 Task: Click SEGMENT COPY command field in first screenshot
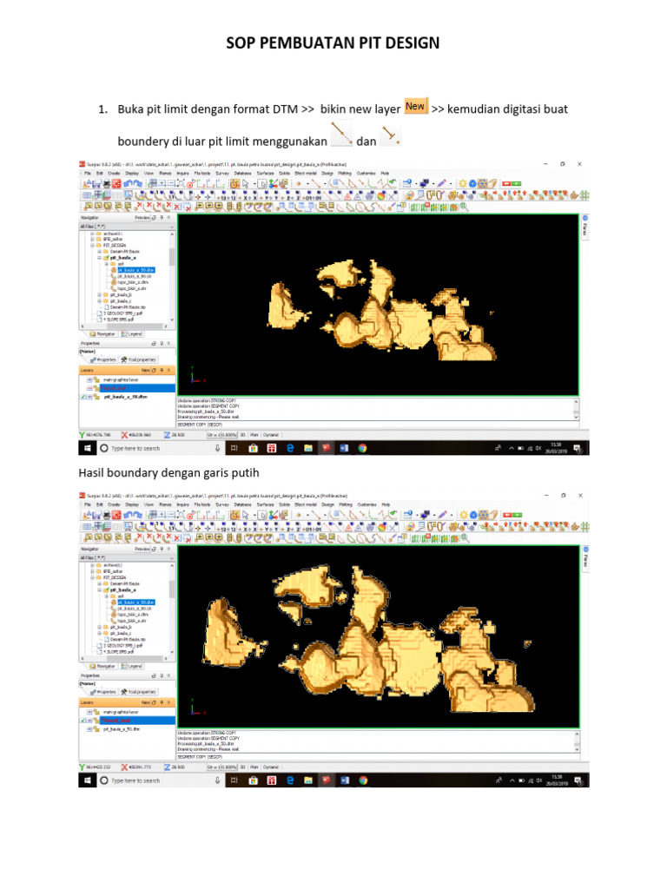click(378, 424)
